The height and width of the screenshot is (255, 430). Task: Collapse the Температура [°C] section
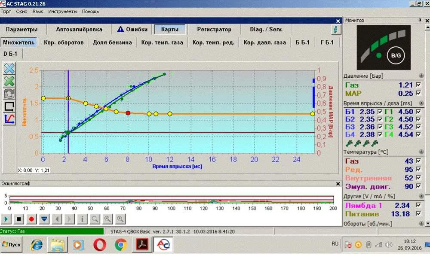coord(422,152)
